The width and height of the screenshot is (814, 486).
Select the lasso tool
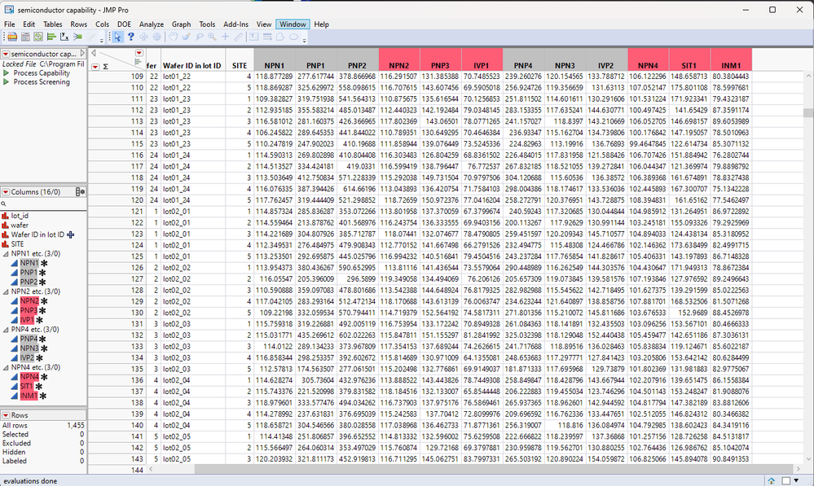[200, 37]
